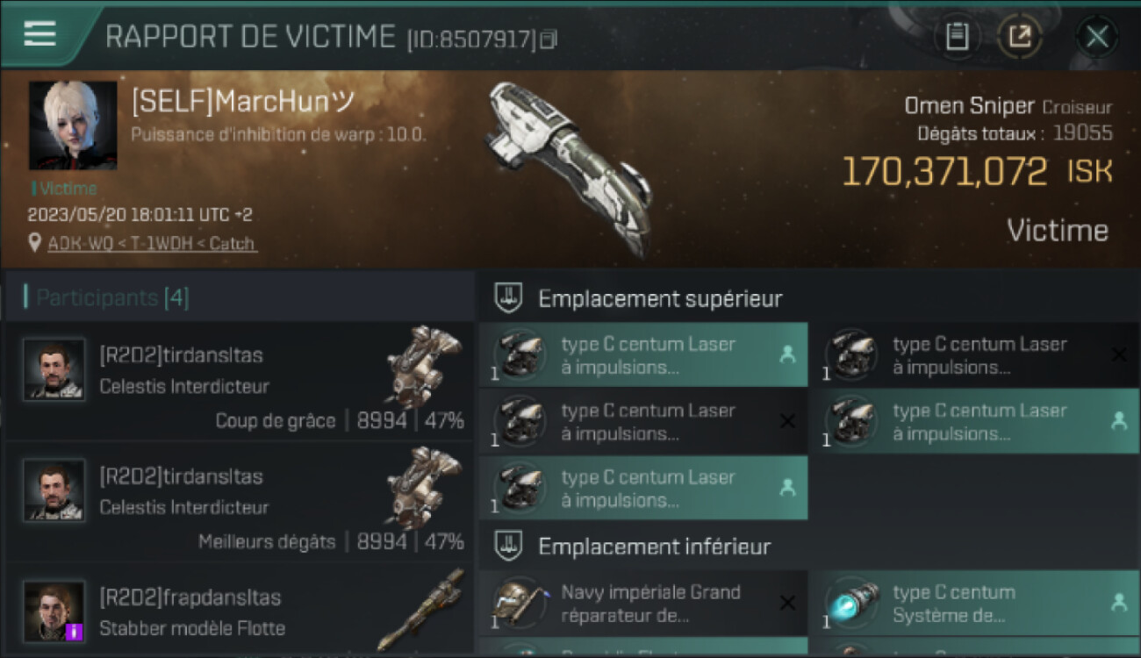Image resolution: width=1141 pixels, height=658 pixels.
Task: Follow the ADK-WQ location link
Action: [x=152, y=243]
